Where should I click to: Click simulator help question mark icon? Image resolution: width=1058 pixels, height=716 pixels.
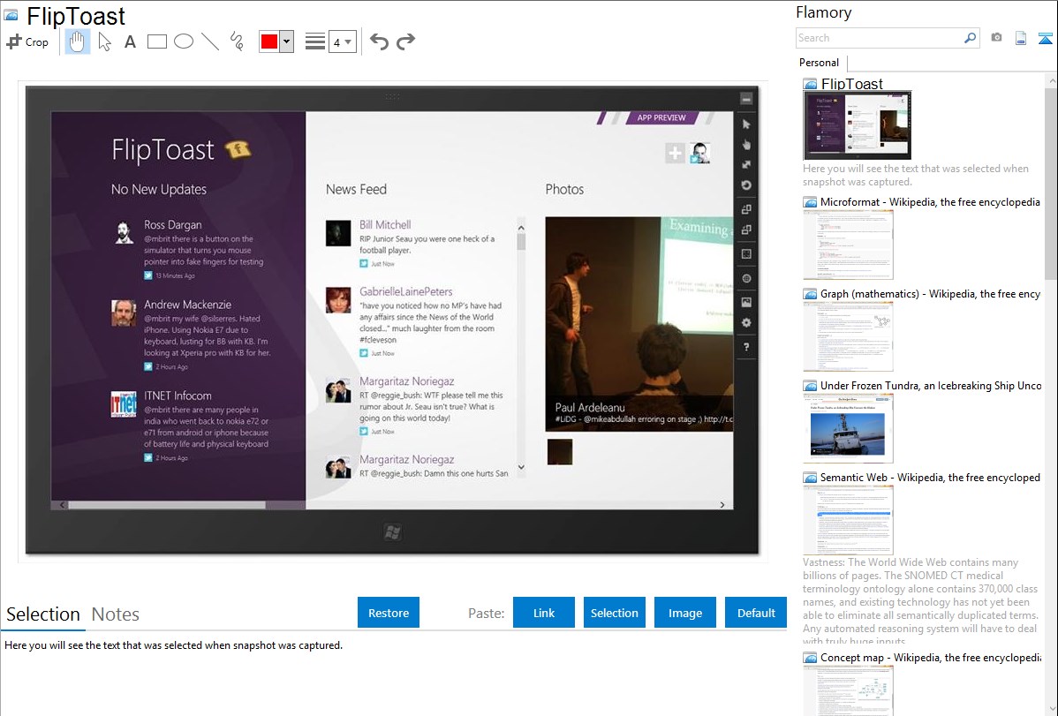[x=746, y=347]
